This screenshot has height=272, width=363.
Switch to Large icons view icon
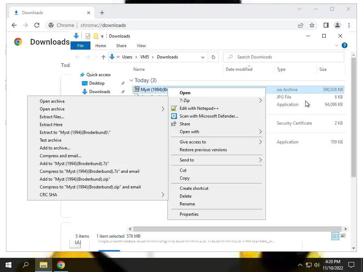pyautogui.click(x=343, y=236)
